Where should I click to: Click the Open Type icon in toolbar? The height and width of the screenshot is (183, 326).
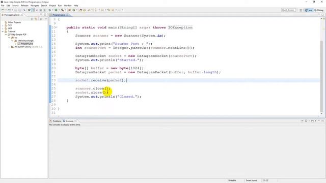[x=80, y=10]
